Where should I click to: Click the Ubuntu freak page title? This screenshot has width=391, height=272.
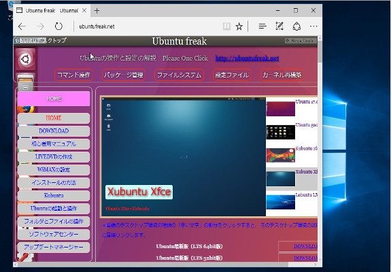coord(180,41)
